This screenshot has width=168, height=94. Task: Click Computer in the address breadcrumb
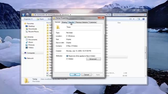pyautogui.click(x=41, y=15)
